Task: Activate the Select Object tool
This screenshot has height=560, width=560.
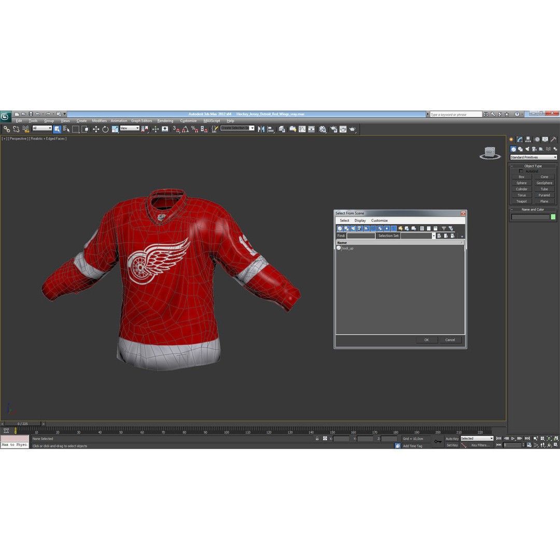Action: [57, 129]
